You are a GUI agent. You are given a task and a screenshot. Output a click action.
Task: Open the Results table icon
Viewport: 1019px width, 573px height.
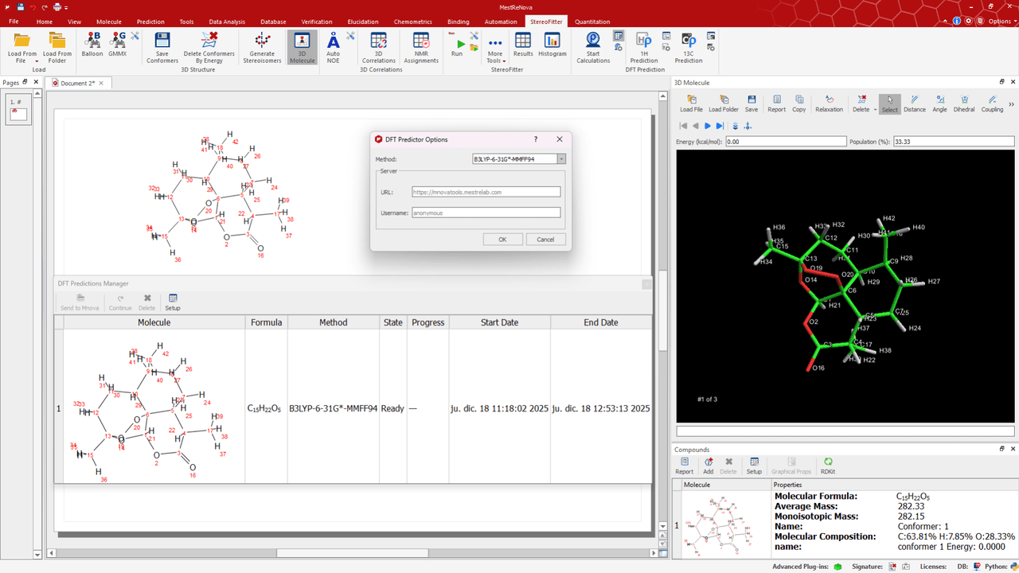click(x=523, y=46)
